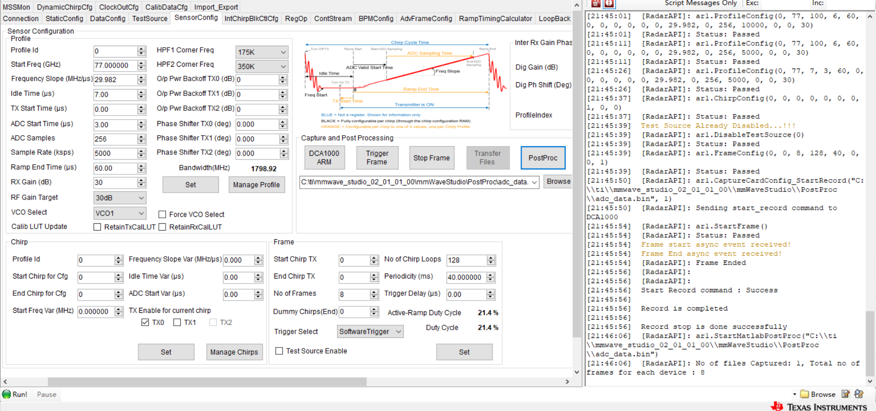
Task: Expand the Trigger Select SoftwareTrigger dropdown
Action: click(x=370, y=332)
